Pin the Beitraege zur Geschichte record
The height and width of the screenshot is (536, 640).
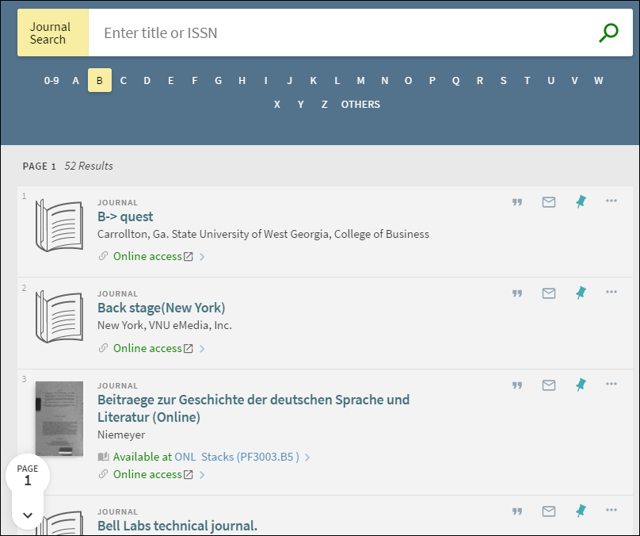[581, 385]
